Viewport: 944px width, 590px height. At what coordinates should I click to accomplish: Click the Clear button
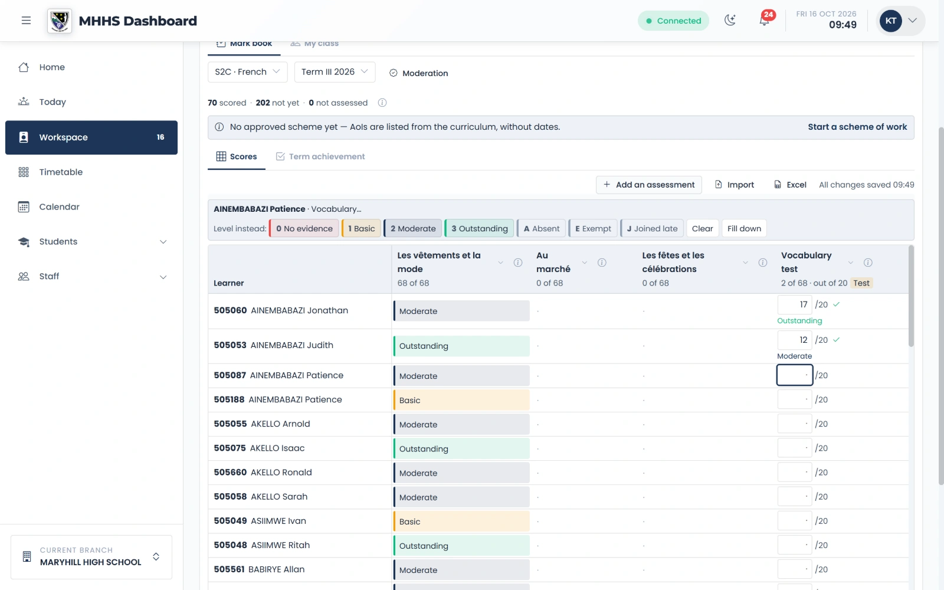click(703, 228)
